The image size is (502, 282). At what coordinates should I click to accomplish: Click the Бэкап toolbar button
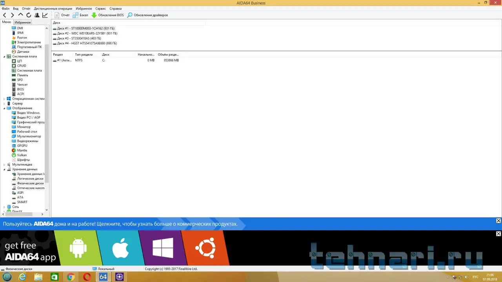80,15
